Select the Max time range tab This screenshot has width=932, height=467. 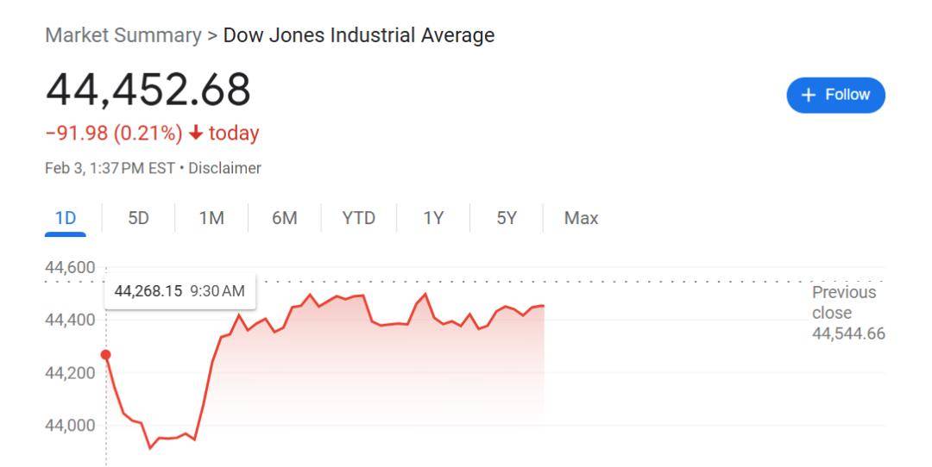581,218
